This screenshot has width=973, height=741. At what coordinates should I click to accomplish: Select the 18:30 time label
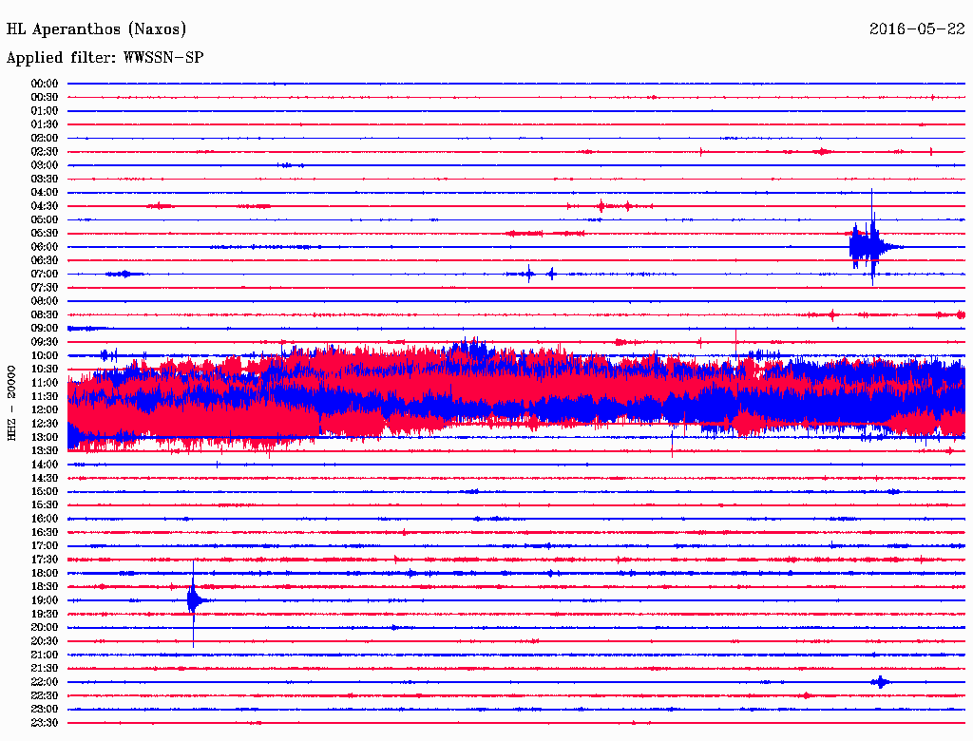(x=45, y=586)
